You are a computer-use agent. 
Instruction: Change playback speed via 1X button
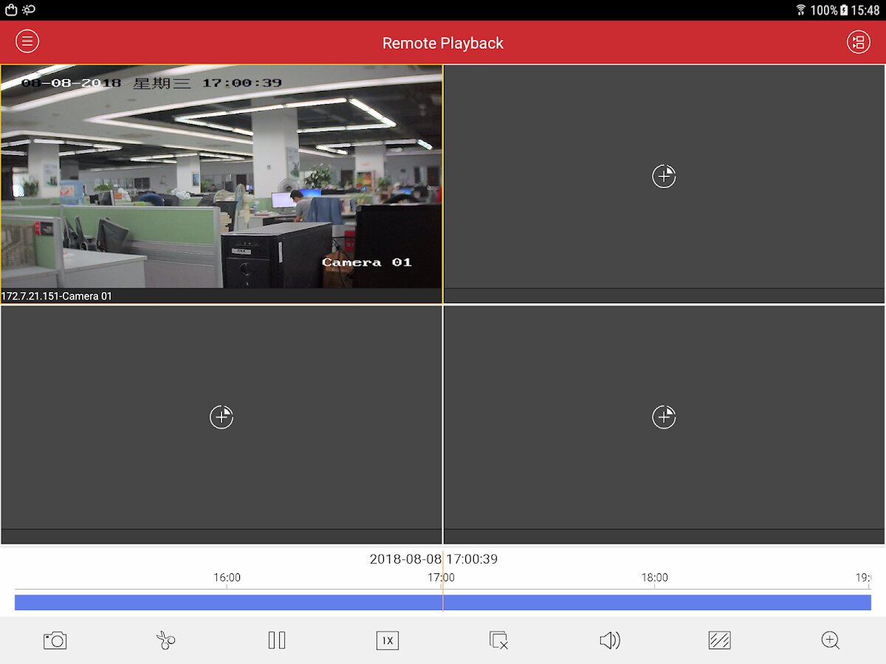click(x=387, y=640)
